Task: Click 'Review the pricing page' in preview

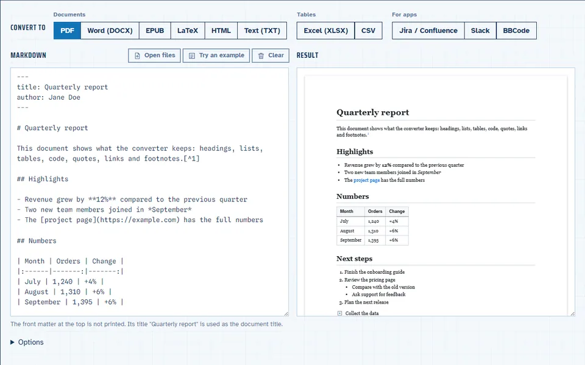Action: tap(370, 280)
